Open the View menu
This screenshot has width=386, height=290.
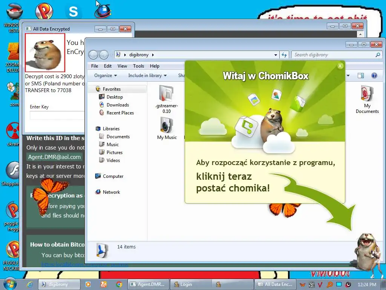(x=122, y=66)
